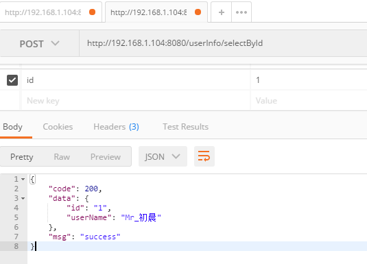The image size is (367, 264).
Task: Collapse the JSON root object on line 1
Action: (23, 179)
